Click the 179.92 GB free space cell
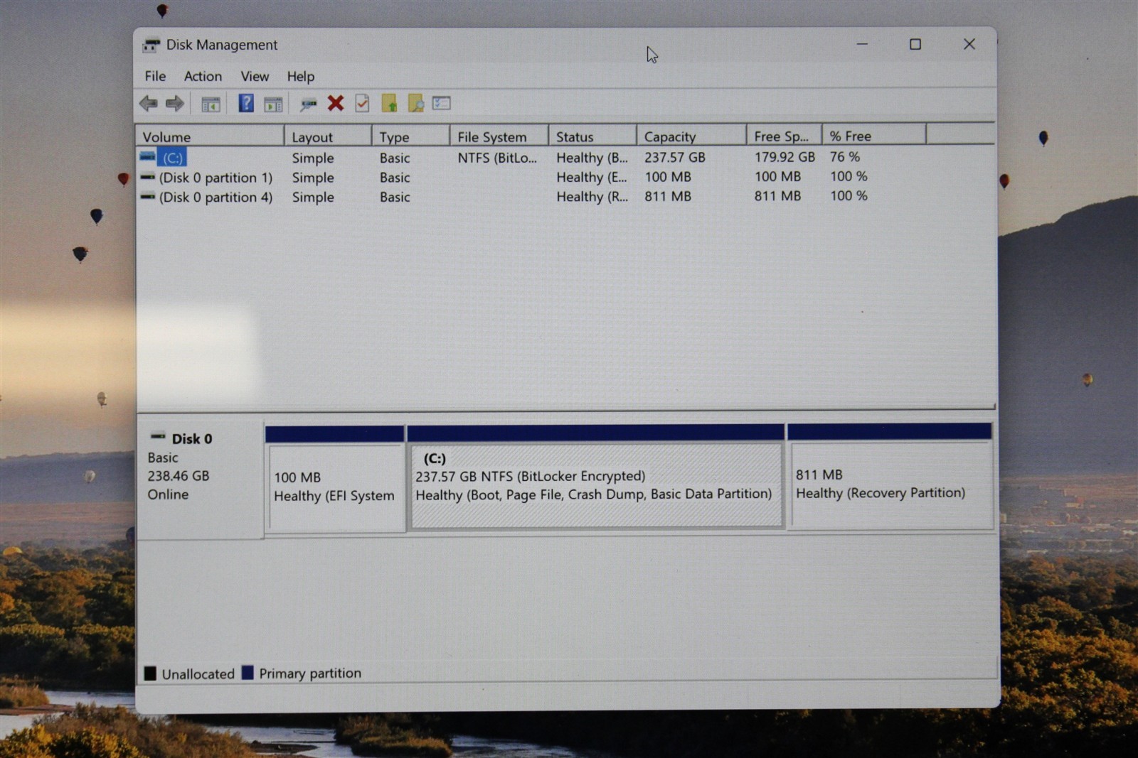 pos(785,156)
